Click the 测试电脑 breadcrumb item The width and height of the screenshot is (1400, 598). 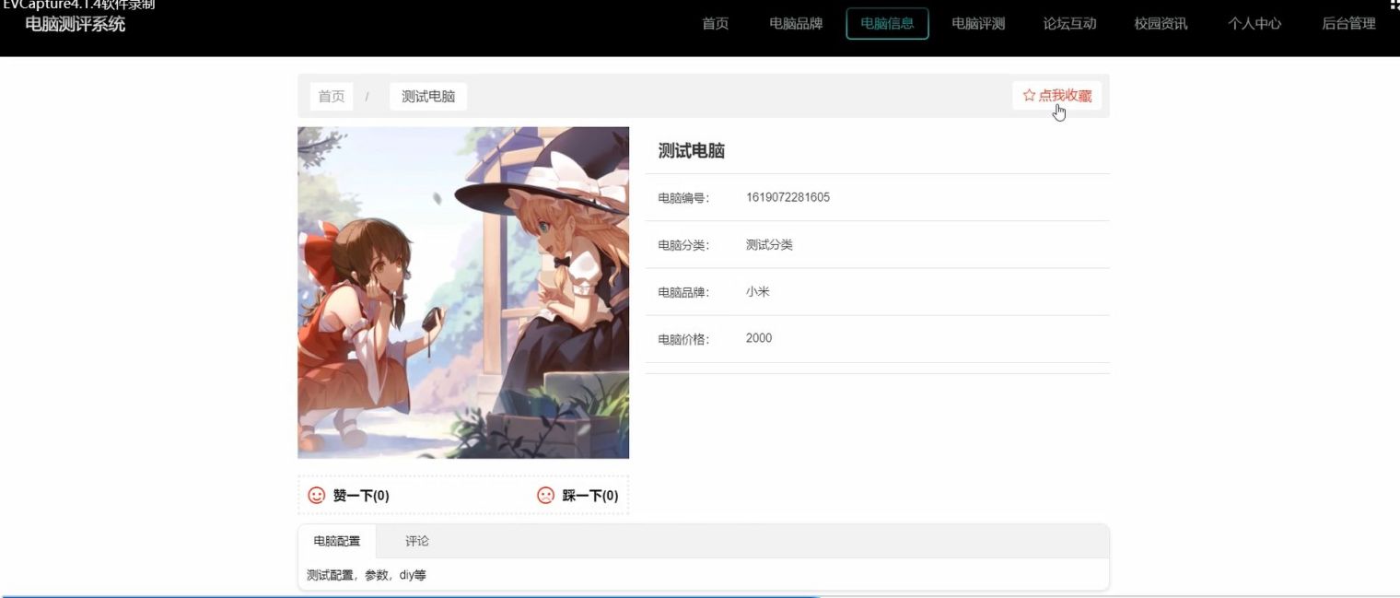428,97
